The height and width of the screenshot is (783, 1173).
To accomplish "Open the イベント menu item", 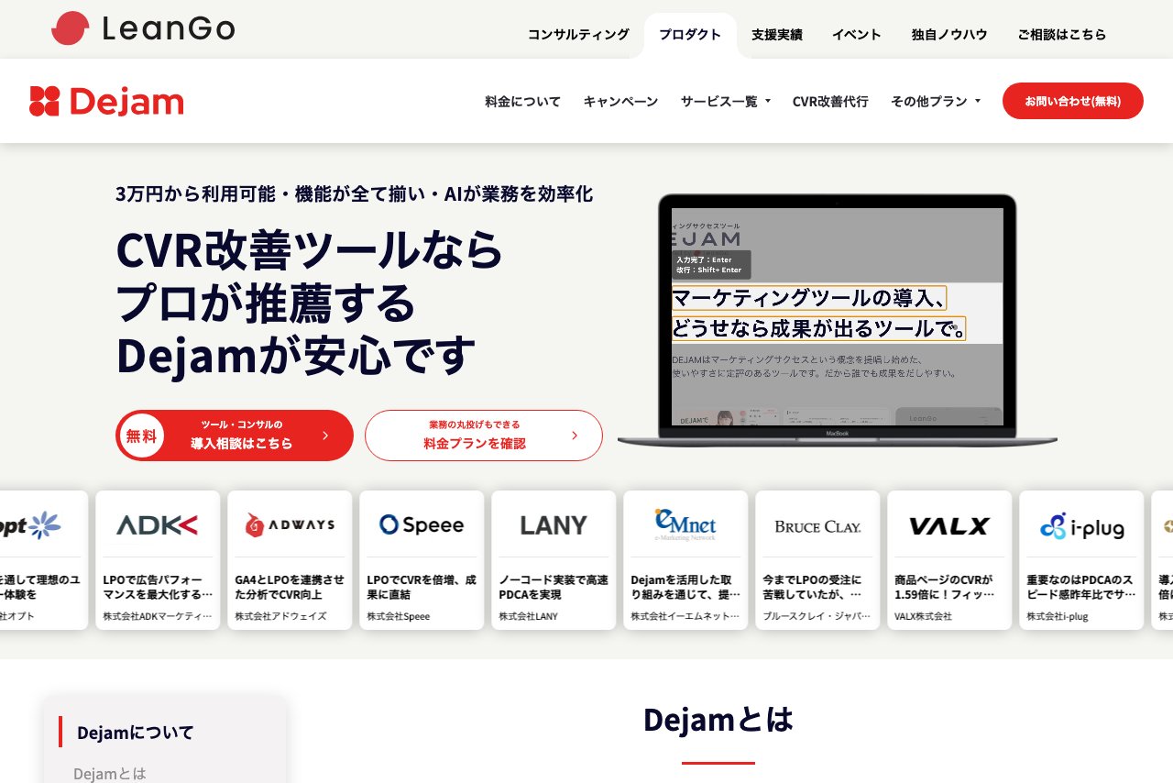I will [857, 35].
